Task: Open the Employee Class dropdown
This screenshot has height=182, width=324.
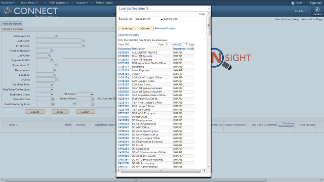Action: (45, 95)
